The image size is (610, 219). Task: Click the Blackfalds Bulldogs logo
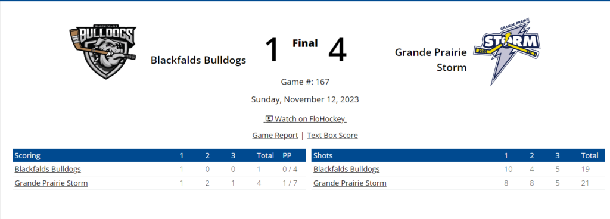coord(103,51)
